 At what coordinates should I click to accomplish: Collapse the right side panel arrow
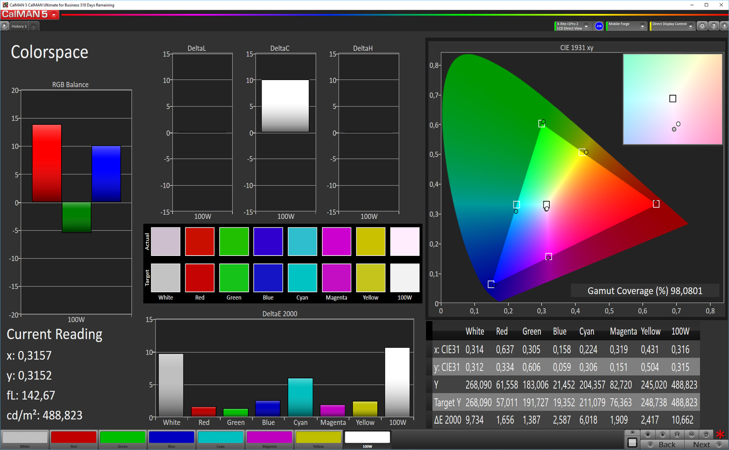coord(724,26)
